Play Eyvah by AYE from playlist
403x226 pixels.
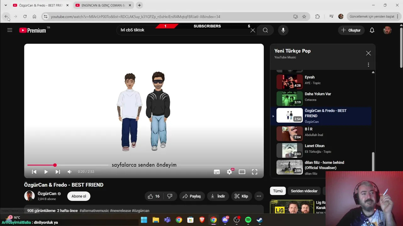tap(321, 82)
